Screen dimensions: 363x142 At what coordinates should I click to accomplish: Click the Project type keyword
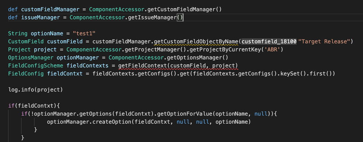20,50
